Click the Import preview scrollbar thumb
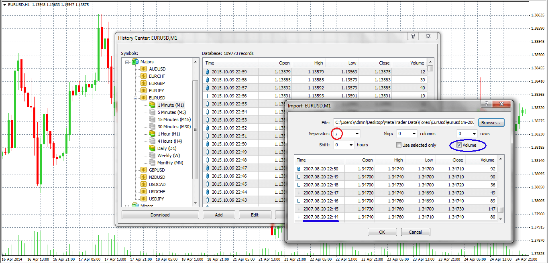The height and width of the screenshot is (263, 548). 501,210
